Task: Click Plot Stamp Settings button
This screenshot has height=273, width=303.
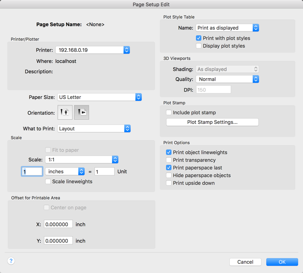Action: 212,122
